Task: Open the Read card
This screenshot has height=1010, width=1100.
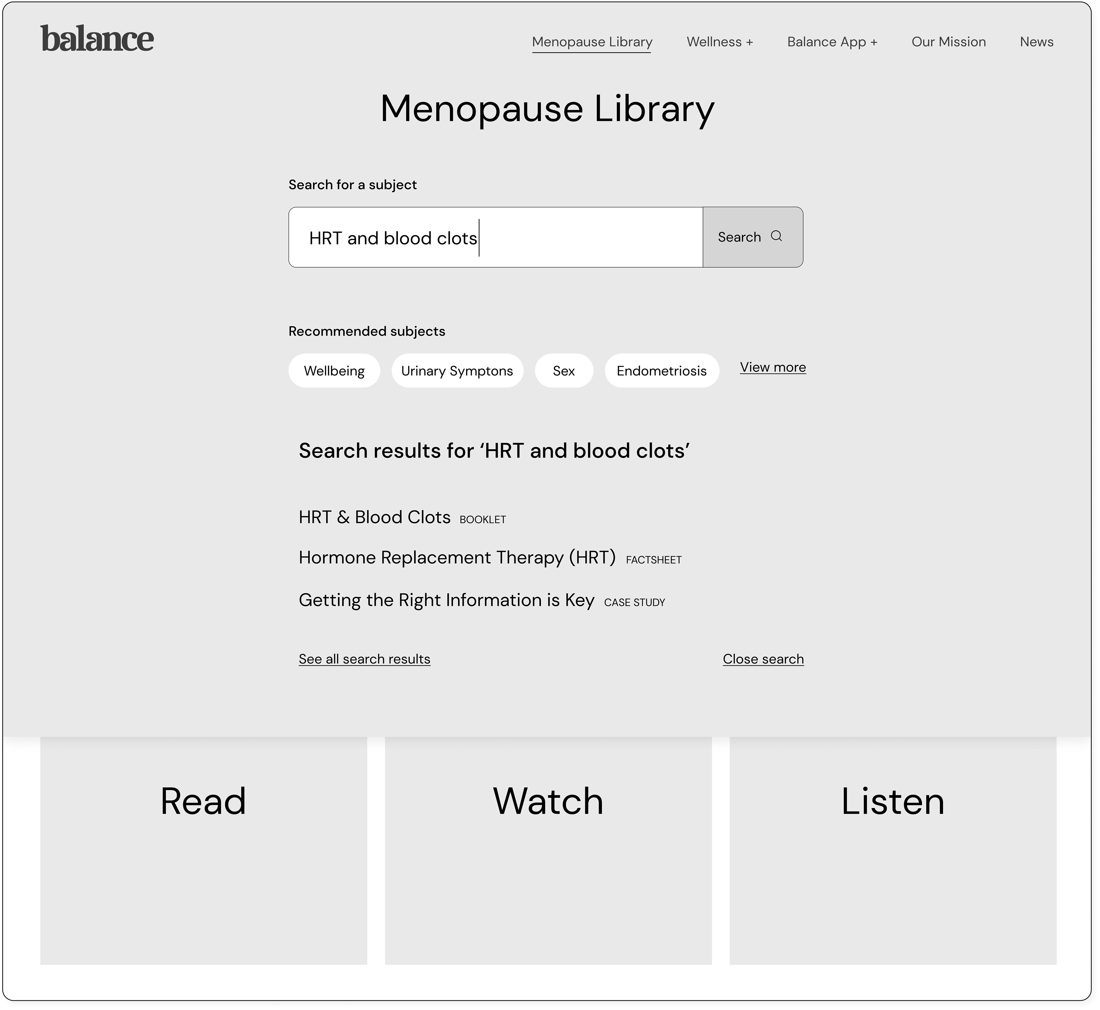Action: click(204, 850)
